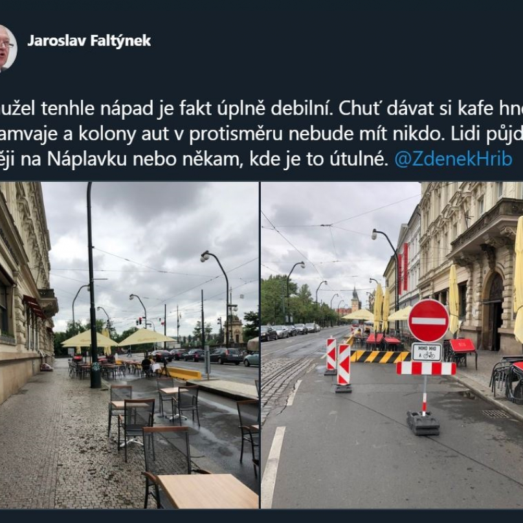Open the right photo with road barriers

tap(392, 345)
